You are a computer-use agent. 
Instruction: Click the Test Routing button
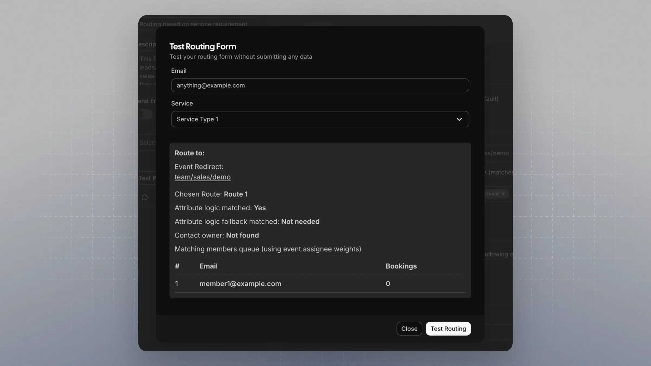tap(448, 329)
